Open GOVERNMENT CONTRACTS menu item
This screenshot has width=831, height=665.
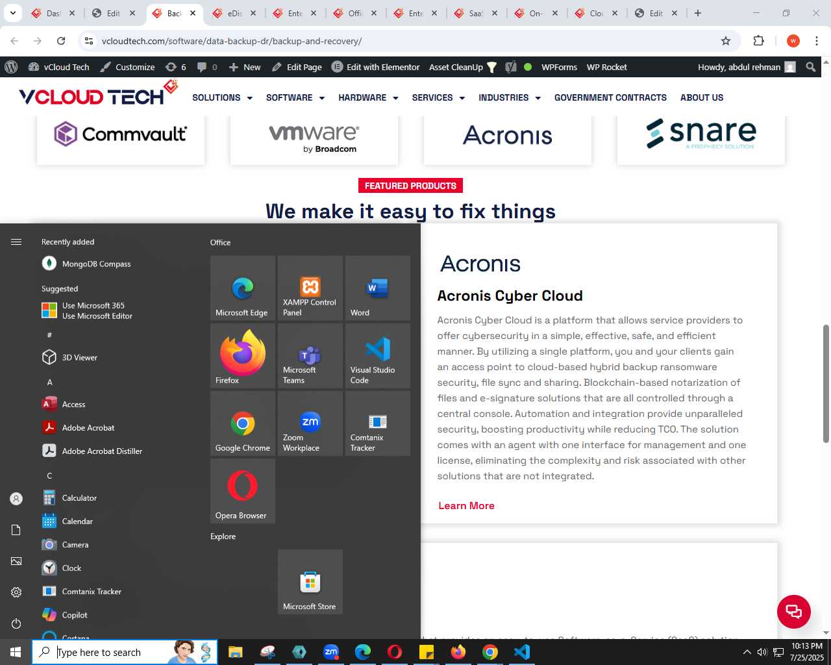pyautogui.click(x=610, y=97)
